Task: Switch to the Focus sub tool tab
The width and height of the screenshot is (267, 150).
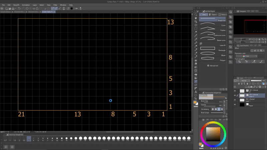Action: (223, 15)
